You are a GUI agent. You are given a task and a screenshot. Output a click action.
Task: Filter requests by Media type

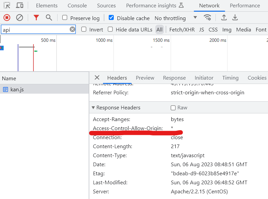(243, 30)
